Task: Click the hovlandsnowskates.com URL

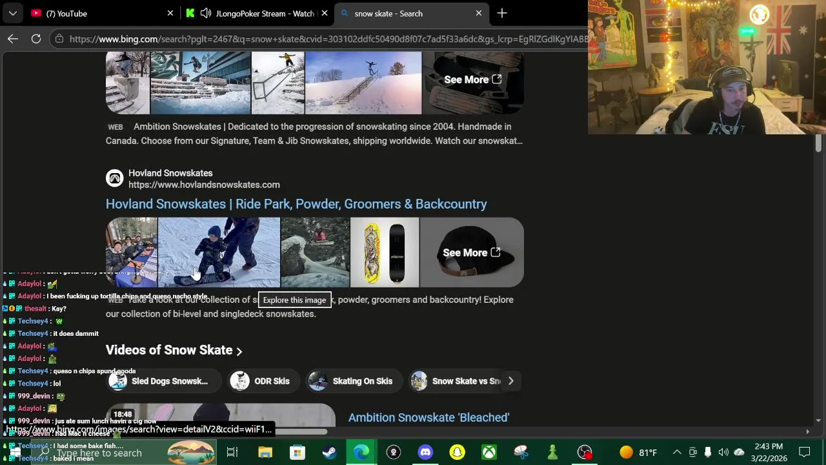Action: [204, 185]
